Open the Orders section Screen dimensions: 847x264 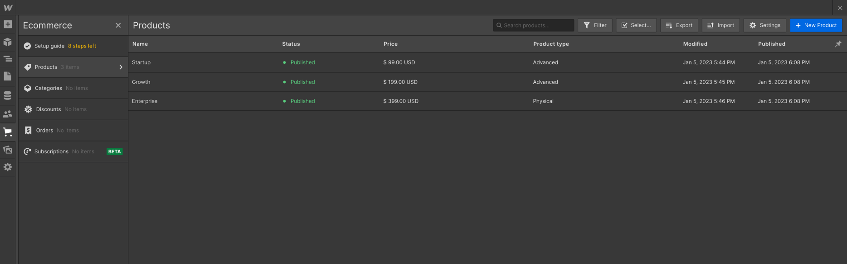pyautogui.click(x=44, y=130)
